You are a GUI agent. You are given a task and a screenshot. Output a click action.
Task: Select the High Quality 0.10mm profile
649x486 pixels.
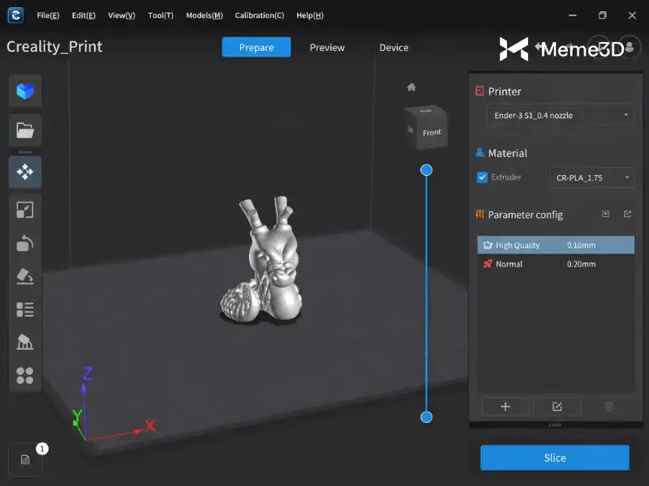[556, 245]
